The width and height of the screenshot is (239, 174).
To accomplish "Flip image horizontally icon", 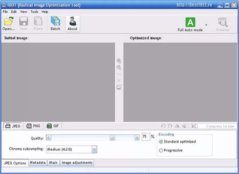I will (177, 126).
